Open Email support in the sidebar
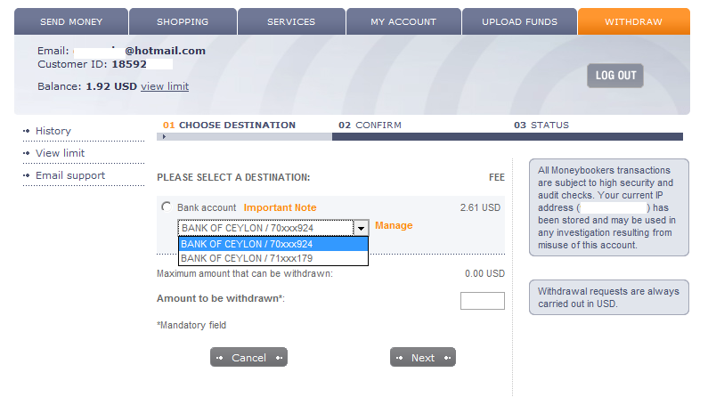The height and width of the screenshot is (397, 716). (x=69, y=176)
